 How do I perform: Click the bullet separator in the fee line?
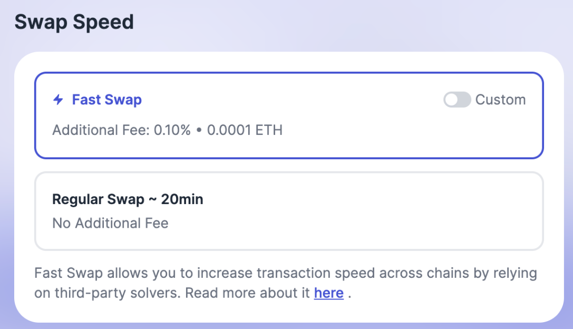point(199,130)
